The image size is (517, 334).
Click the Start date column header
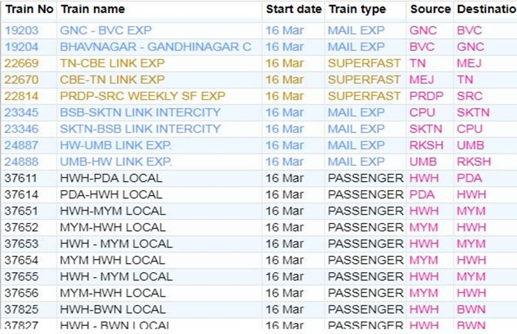294,9
